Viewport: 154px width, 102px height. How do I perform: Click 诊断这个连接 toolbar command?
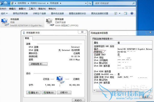click(x=39, y=13)
